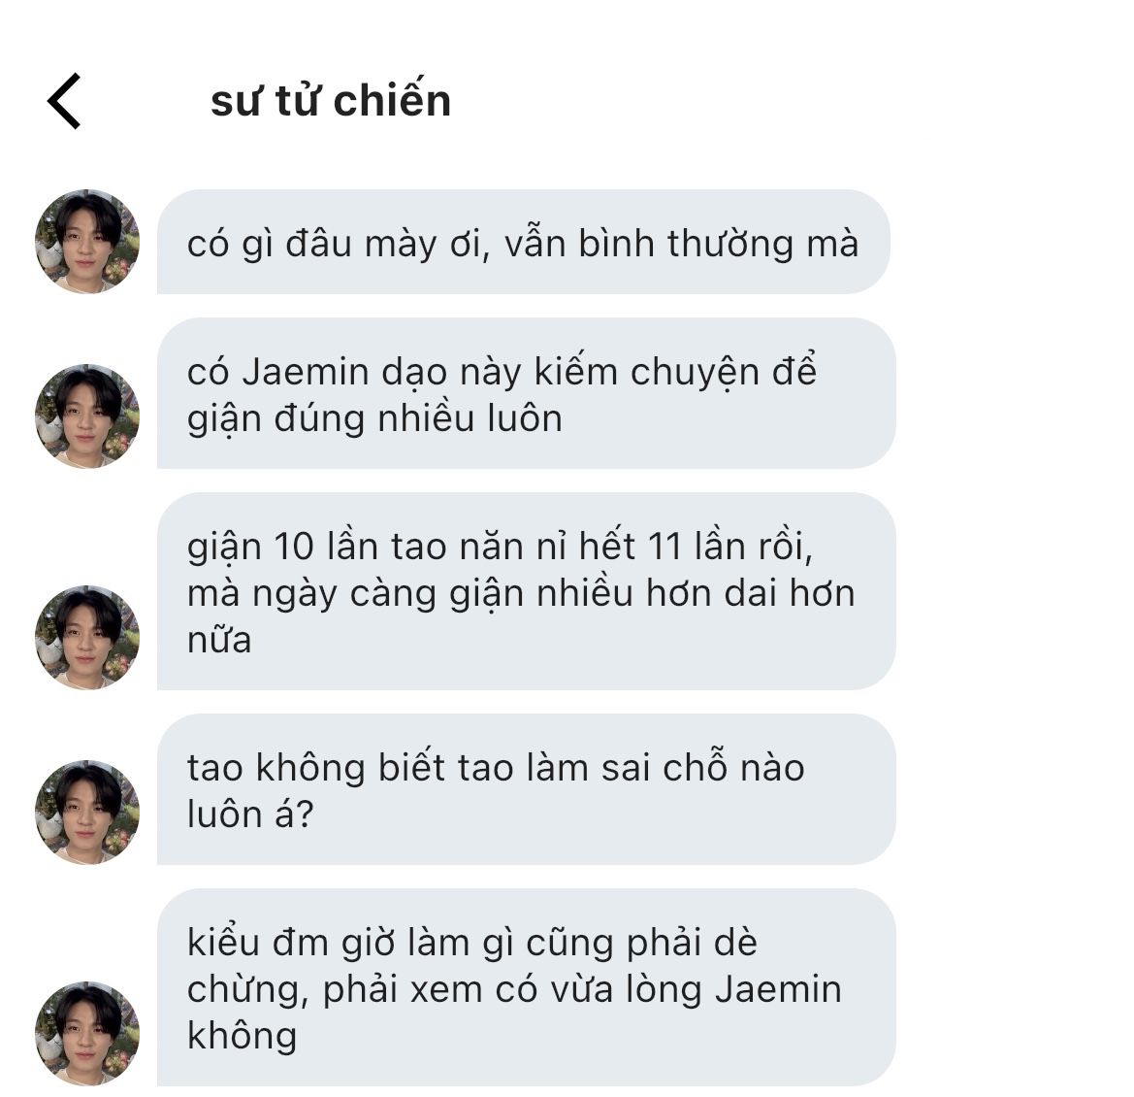Open profile photo next to 'giận 10 lần' message

(86, 638)
